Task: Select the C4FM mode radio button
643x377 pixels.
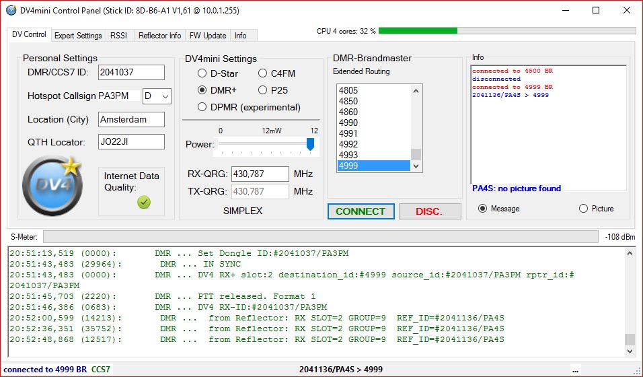Action: tap(262, 73)
